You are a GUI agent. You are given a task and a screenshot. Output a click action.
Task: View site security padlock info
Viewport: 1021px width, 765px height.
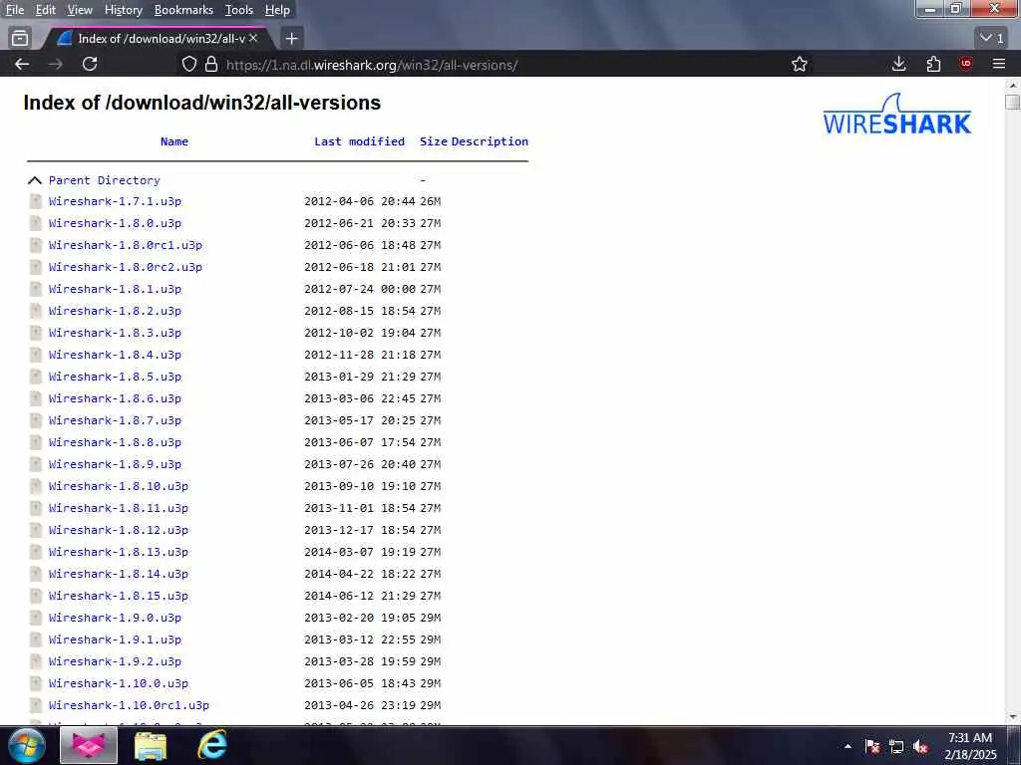(211, 65)
